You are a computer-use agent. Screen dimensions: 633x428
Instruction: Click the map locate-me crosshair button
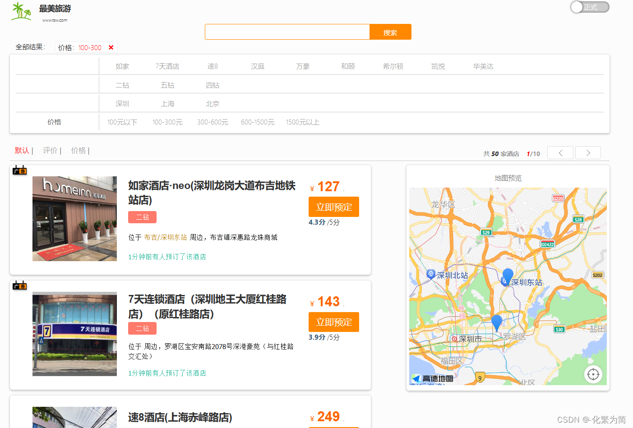[593, 374]
